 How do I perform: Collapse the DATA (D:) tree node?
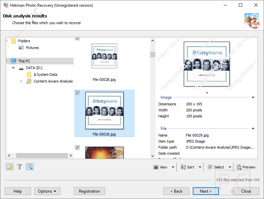click(13, 68)
